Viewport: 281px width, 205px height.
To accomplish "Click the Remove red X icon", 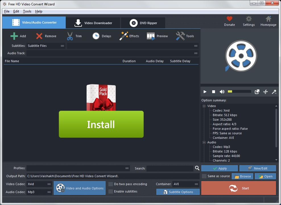I will (39, 36).
